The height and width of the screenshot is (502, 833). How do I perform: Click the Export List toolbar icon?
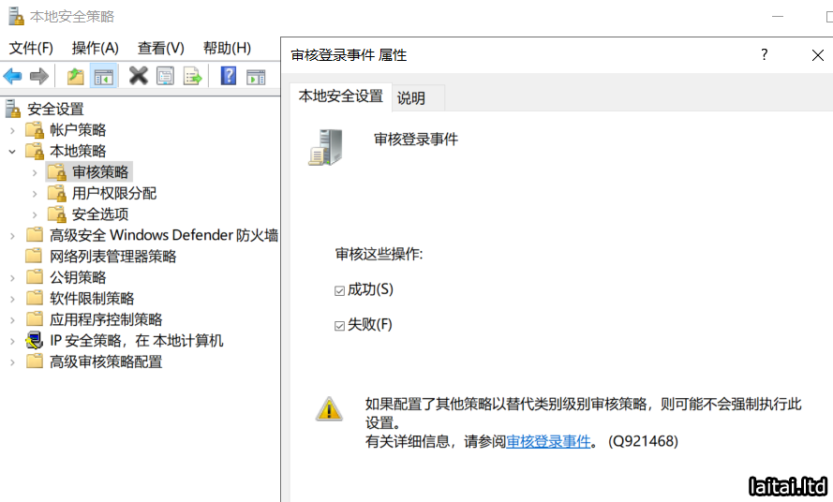click(x=193, y=77)
